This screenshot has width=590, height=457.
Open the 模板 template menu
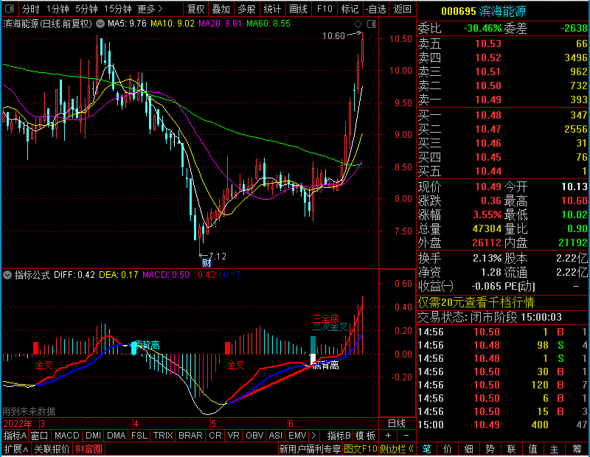point(365,436)
